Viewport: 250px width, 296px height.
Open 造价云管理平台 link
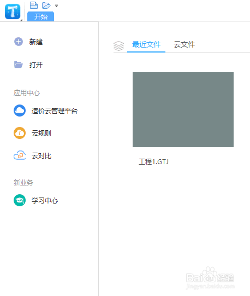point(55,111)
